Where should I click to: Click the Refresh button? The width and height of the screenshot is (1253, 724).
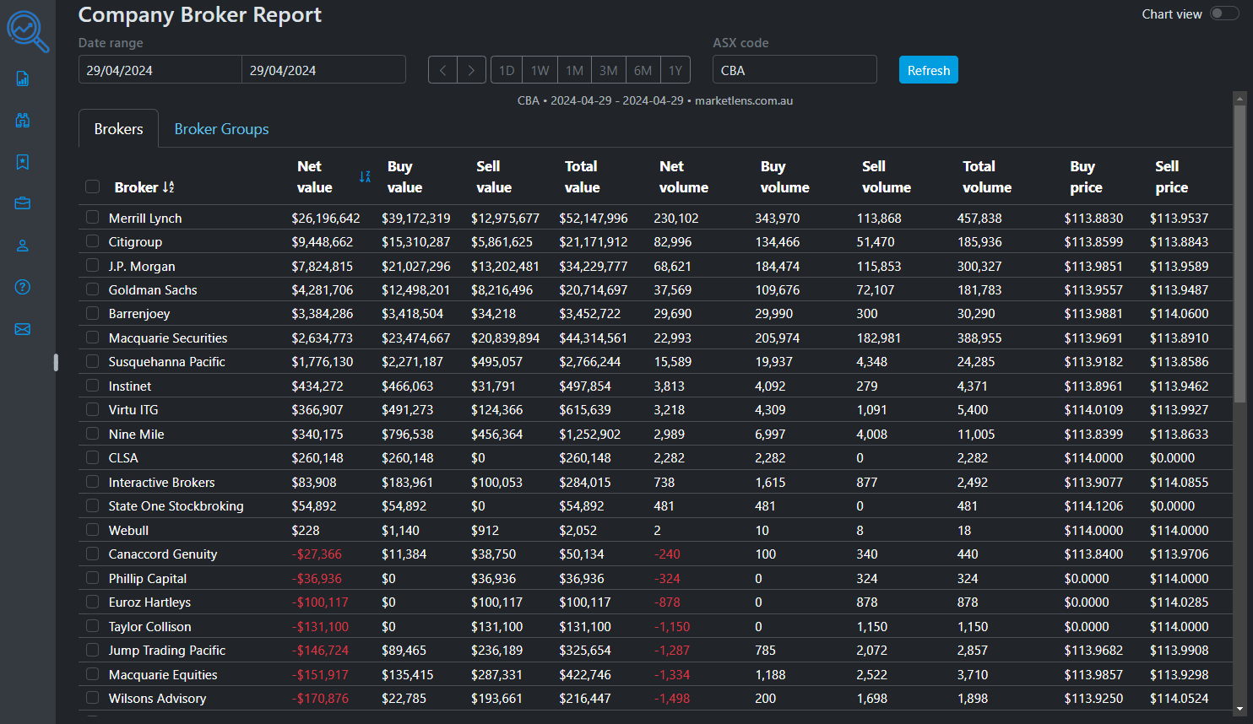(x=929, y=70)
